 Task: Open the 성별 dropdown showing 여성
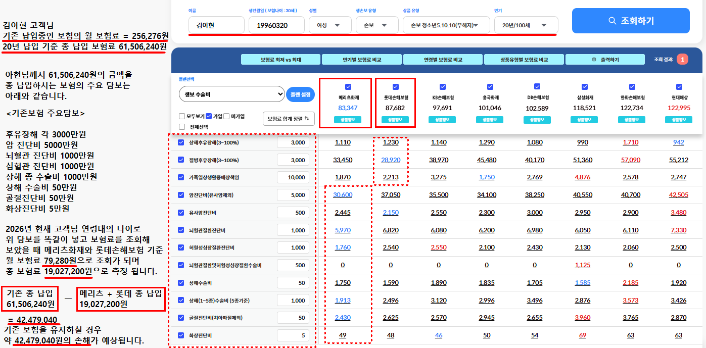click(x=327, y=25)
